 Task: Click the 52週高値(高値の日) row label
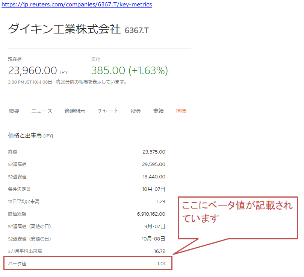tap(30, 226)
